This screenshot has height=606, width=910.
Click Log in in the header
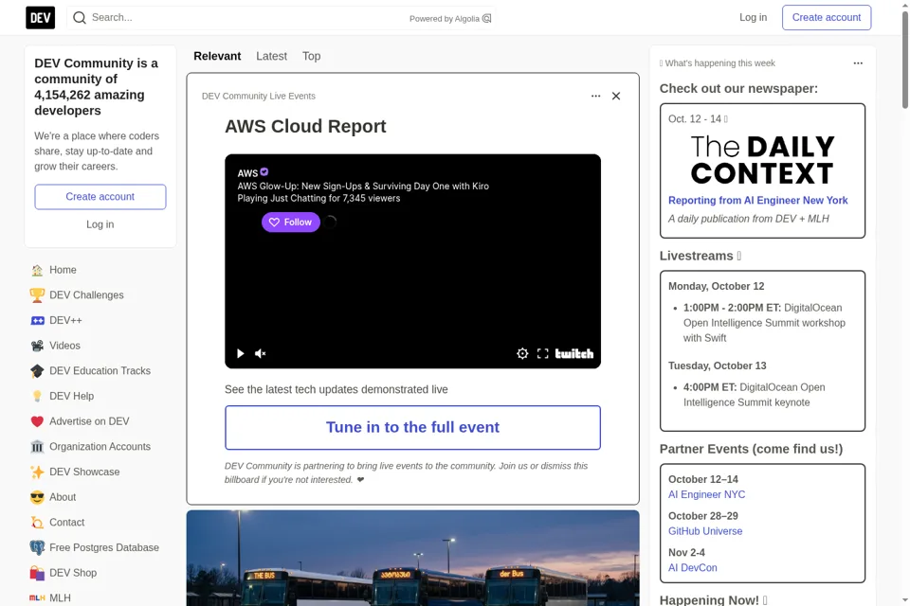pyautogui.click(x=753, y=17)
